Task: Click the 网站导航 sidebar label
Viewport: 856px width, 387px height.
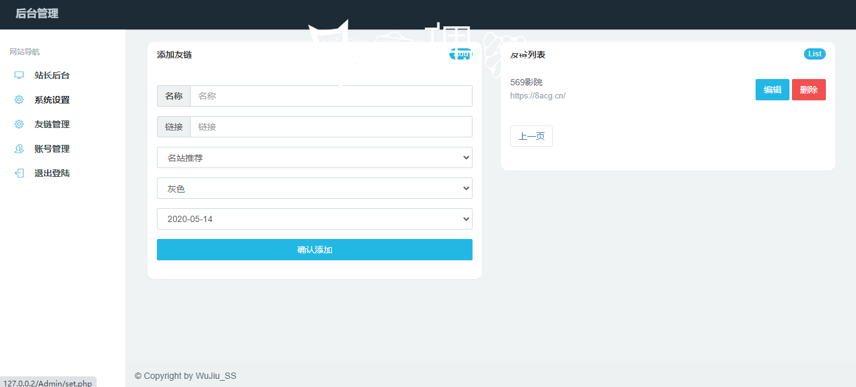Action: [24, 52]
